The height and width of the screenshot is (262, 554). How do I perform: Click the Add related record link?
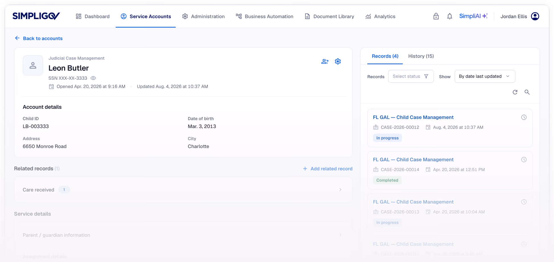pos(328,169)
